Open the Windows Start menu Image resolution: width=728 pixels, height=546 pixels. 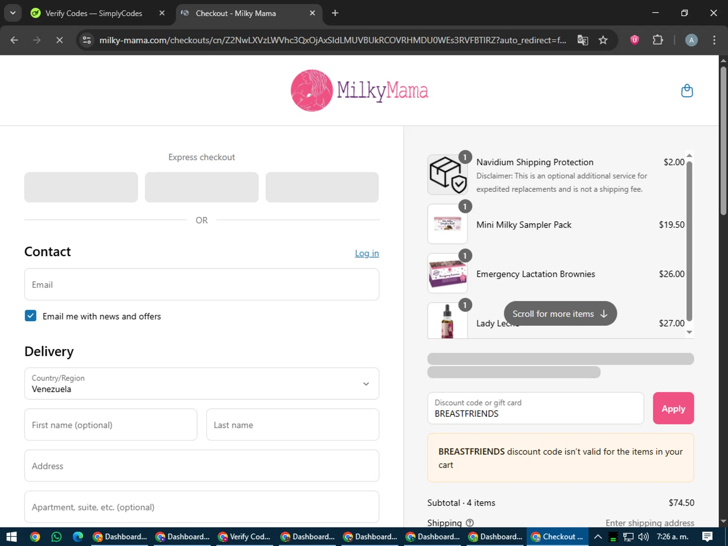[x=12, y=537]
